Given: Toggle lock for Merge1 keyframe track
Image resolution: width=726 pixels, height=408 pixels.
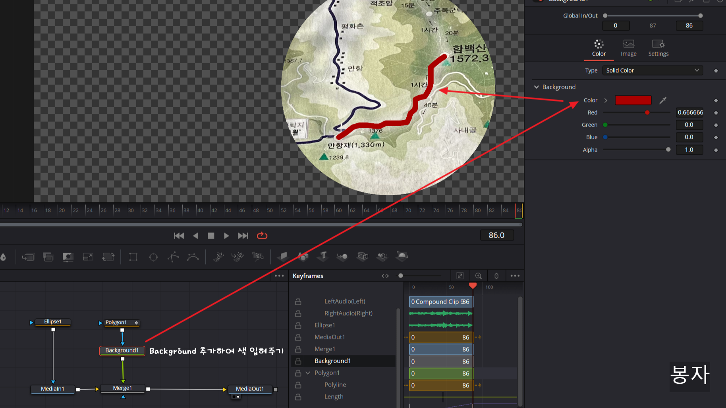Looking at the screenshot, I should (x=298, y=349).
